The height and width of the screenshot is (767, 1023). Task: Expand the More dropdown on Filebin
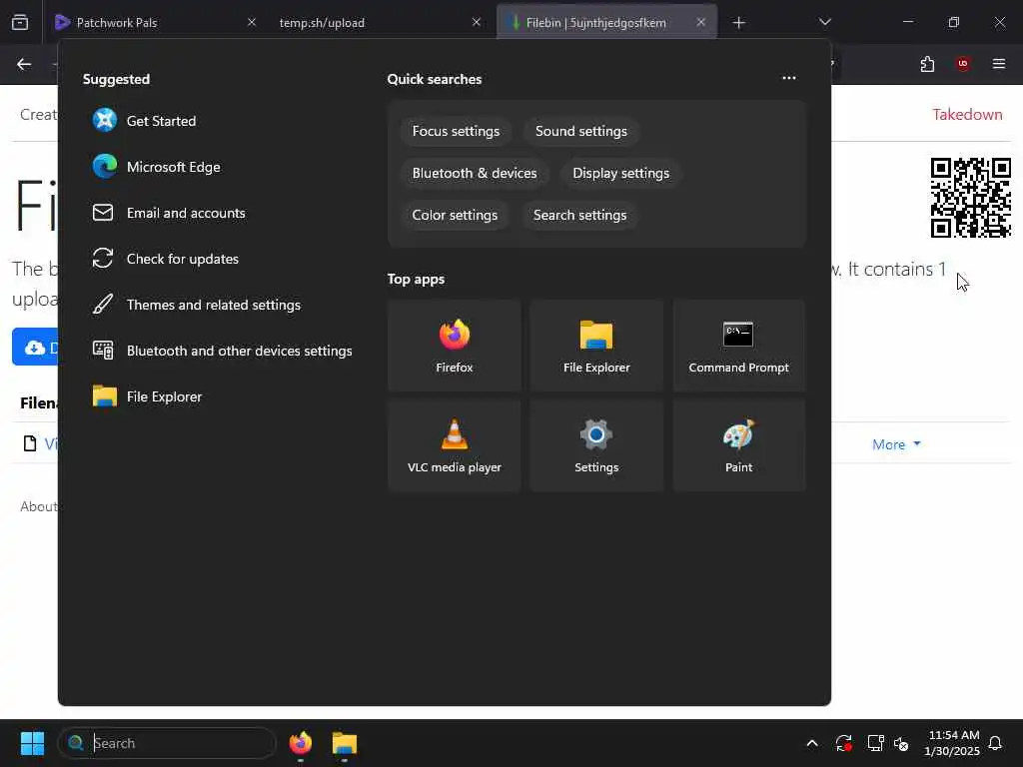tap(896, 444)
